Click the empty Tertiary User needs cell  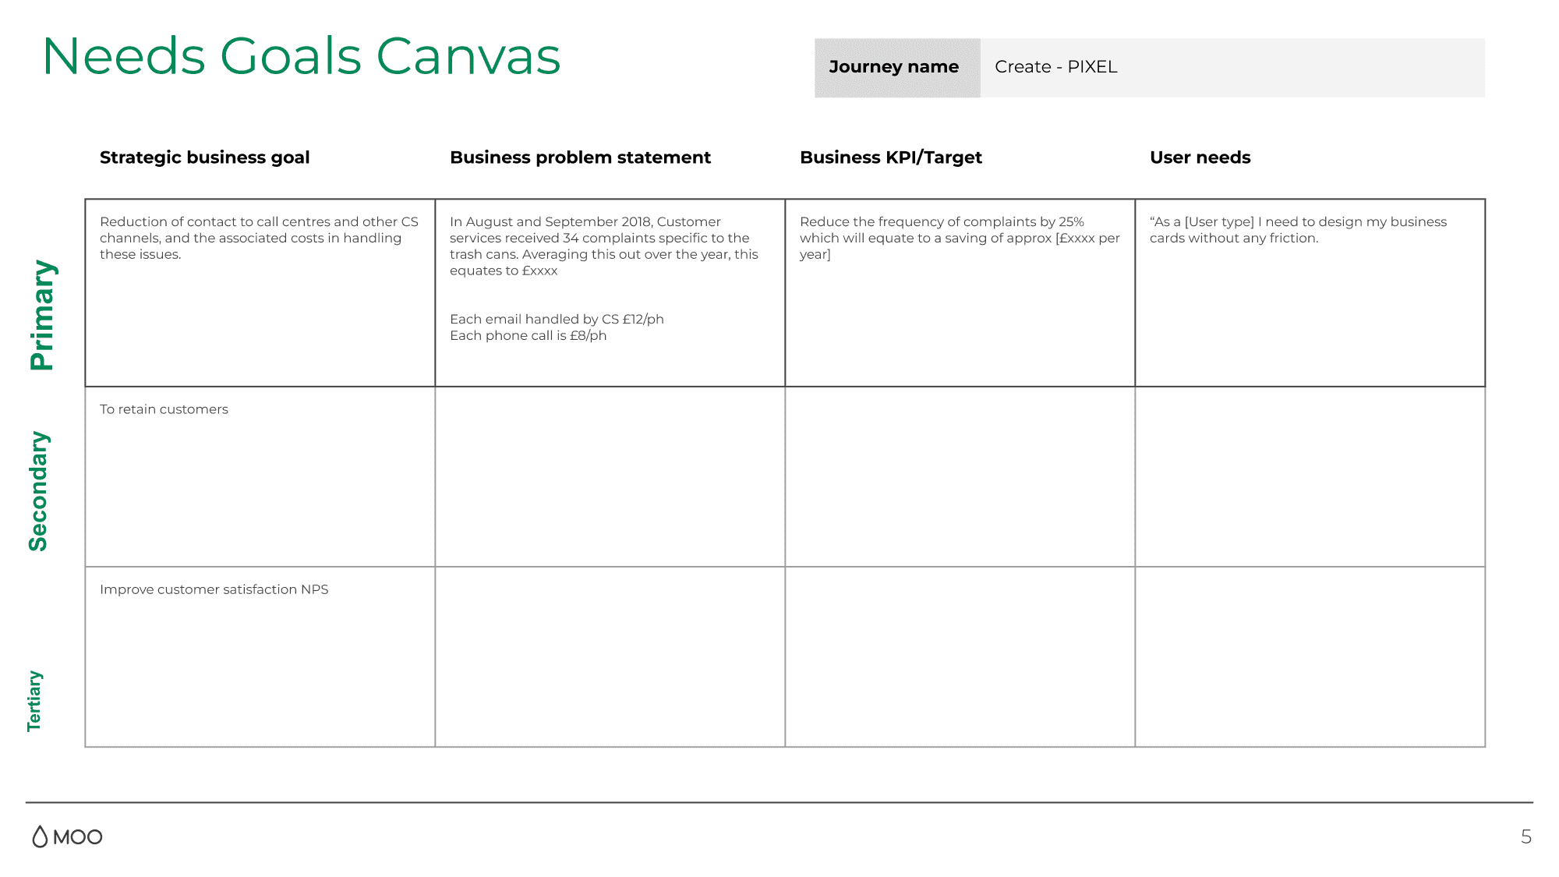(1310, 655)
